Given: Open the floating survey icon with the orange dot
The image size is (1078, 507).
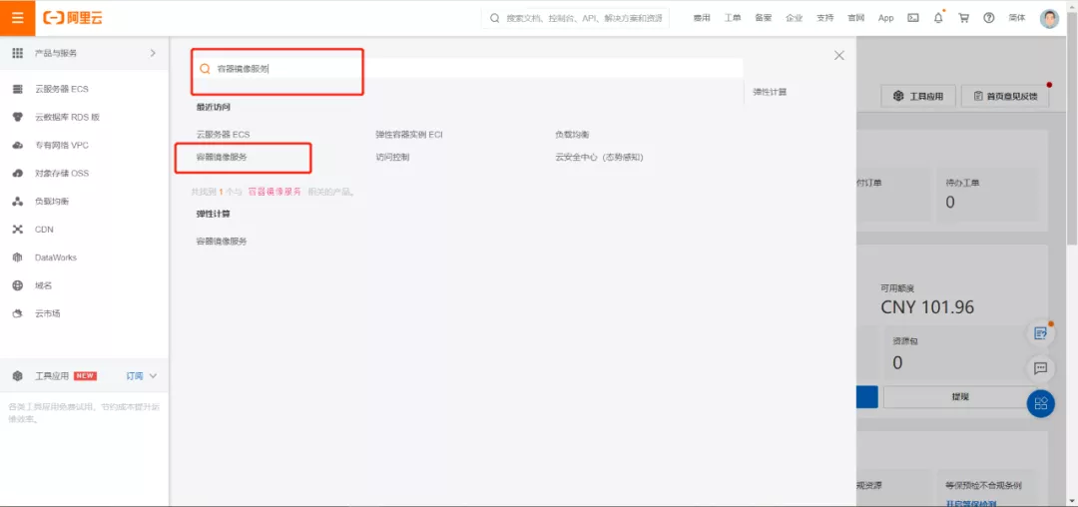Looking at the screenshot, I should [x=1040, y=333].
